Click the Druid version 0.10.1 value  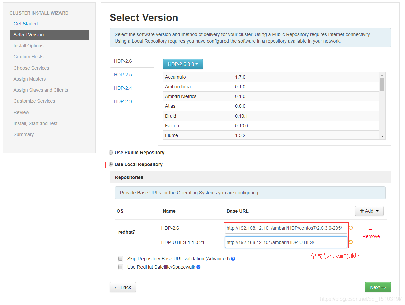[x=241, y=116]
